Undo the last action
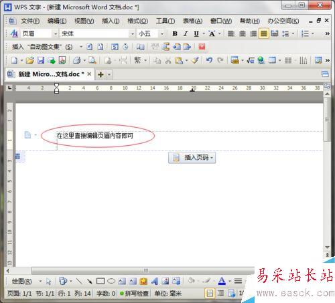This screenshot has height=303, width=335. click(209, 60)
